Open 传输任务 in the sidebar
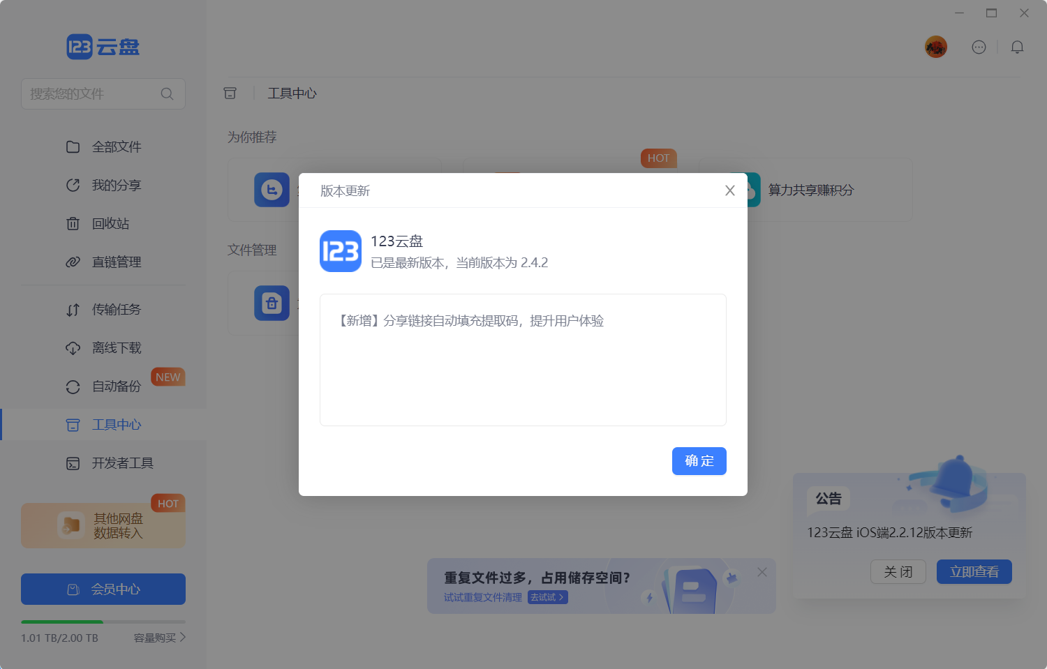The width and height of the screenshot is (1047, 669). (x=103, y=309)
